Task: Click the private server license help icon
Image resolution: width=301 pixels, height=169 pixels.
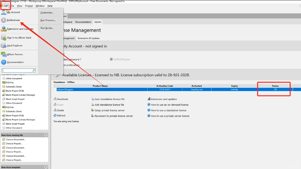Action: (x=149, y=116)
